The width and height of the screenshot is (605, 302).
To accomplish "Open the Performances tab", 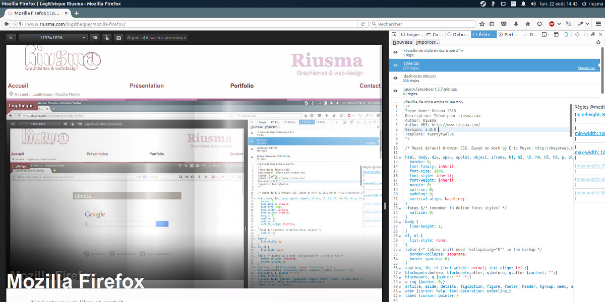I will click(x=509, y=35).
